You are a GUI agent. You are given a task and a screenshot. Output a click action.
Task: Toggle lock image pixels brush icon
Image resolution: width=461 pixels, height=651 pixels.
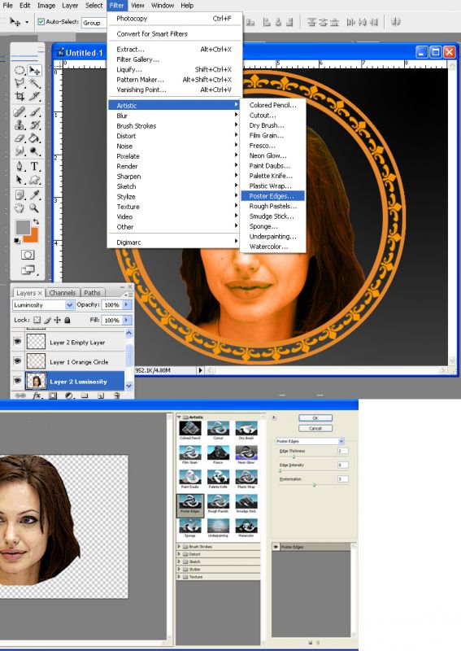(47, 320)
